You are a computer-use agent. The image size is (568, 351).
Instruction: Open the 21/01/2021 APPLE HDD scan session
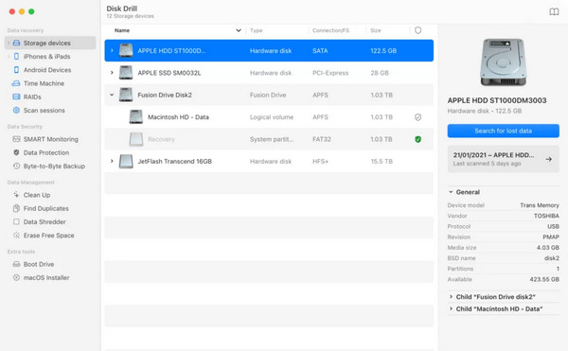504,159
